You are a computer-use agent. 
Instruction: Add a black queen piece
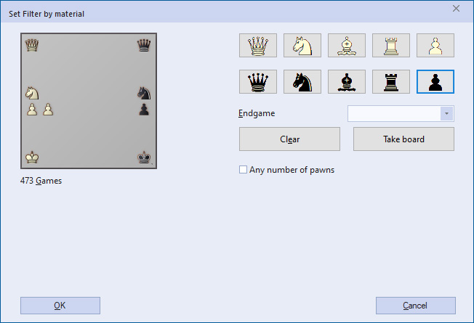click(258, 82)
